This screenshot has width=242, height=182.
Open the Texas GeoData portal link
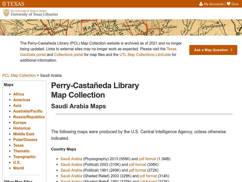[98, 52]
